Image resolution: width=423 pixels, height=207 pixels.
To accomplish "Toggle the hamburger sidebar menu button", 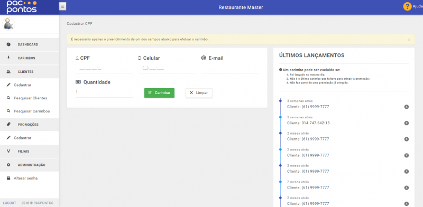I will (x=62, y=6).
